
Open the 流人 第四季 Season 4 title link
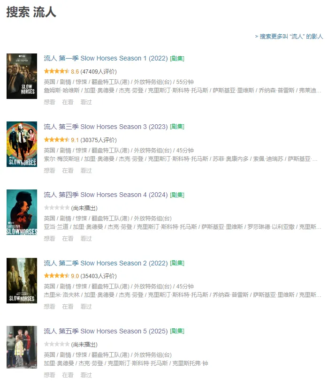(106, 195)
